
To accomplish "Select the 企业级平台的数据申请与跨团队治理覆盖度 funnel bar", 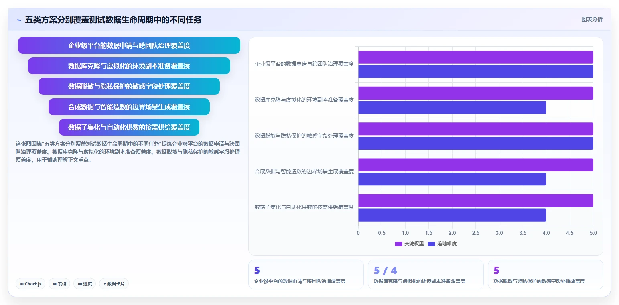I will click(x=129, y=45).
